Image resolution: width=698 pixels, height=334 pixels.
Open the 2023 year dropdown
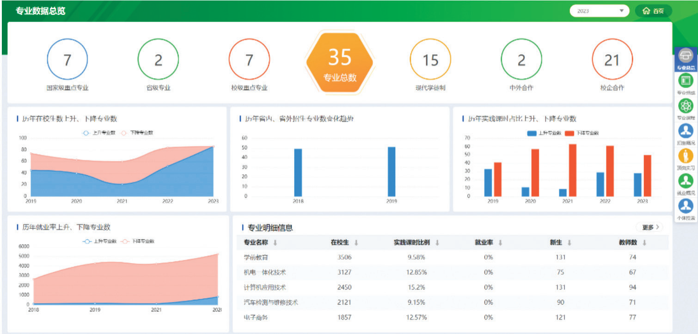point(599,11)
